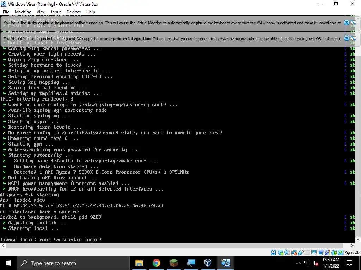Click the Right Ctrl host key label
Screen dimensions: 361x270
point(353,252)
